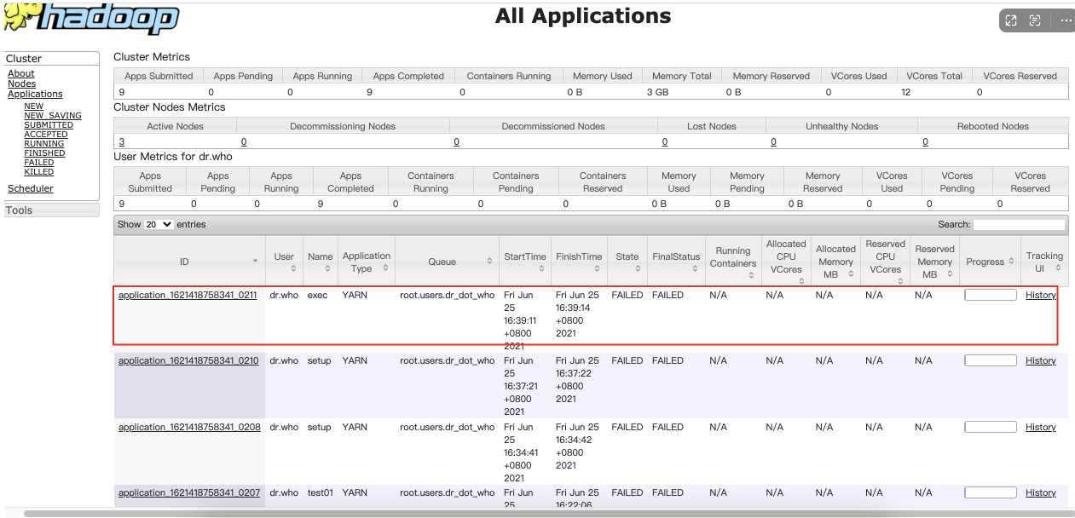
Task: Click the text recognition scan icon
Action: [x=1036, y=21]
